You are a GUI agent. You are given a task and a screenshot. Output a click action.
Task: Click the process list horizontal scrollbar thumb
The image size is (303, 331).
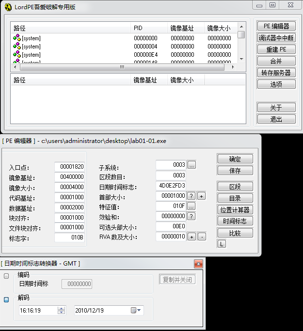click(x=122, y=67)
